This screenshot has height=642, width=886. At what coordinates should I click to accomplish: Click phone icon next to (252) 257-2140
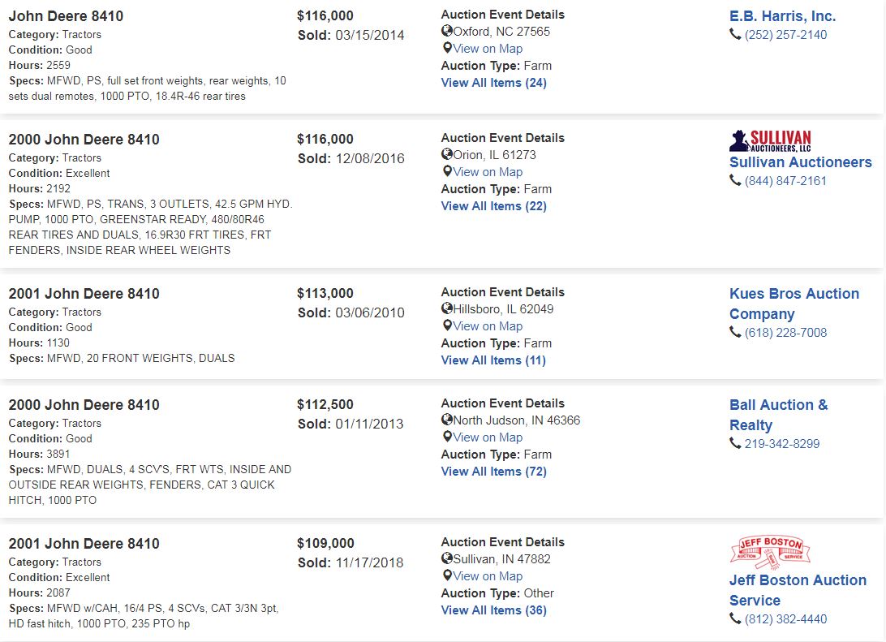(735, 34)
